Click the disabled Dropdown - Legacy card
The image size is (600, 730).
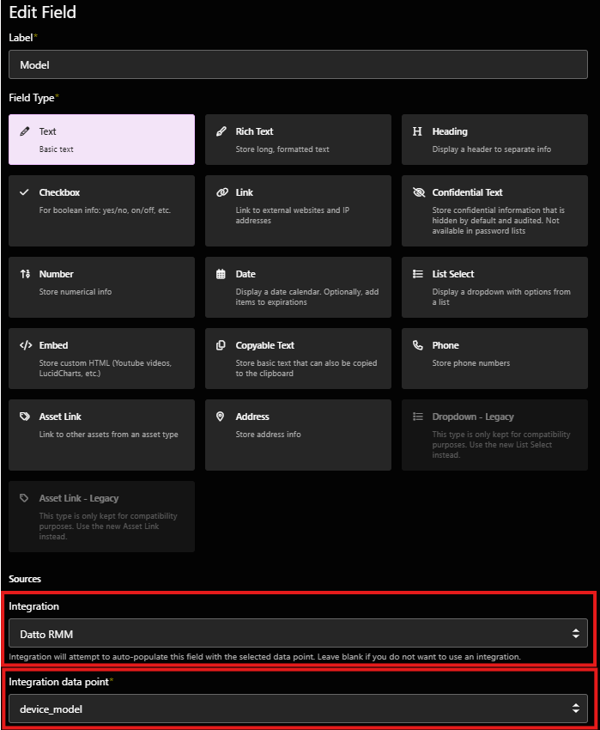tap(494, 435)
